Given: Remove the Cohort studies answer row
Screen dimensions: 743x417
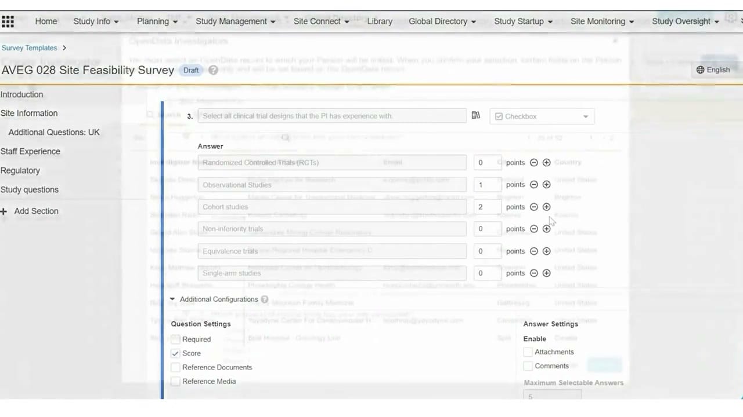Looking at the screenshot, I should [534, 207].
